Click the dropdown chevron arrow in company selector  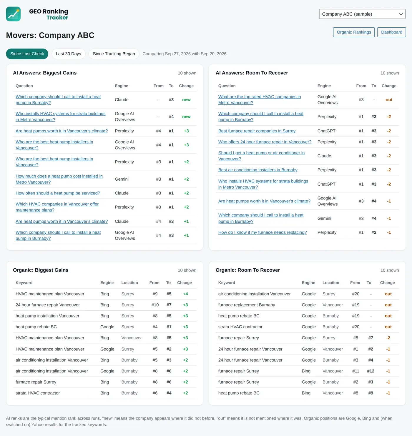pyautogui.click(x=401, y=14)
